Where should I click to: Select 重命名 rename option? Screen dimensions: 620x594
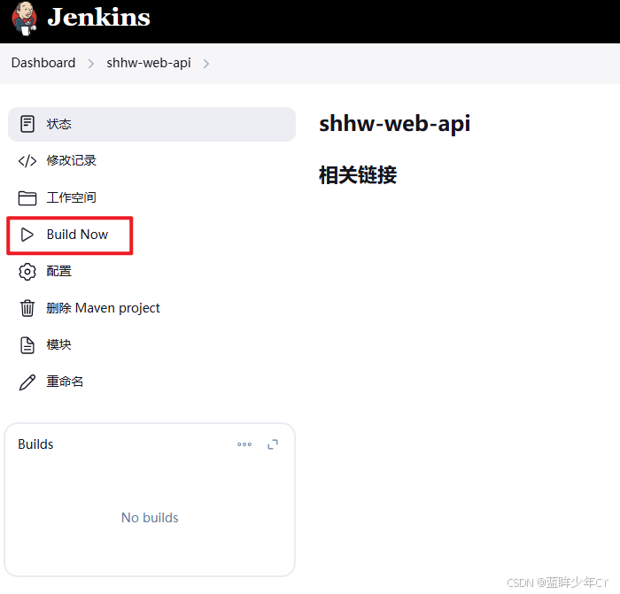(x=65, y=382)
